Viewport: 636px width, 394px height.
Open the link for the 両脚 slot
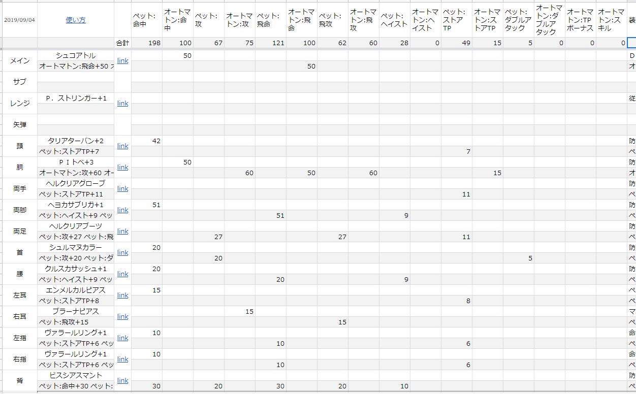pos(122,210)
